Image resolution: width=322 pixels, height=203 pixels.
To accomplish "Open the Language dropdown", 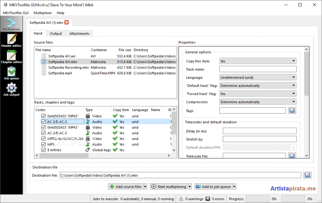I will coord(257,77).
